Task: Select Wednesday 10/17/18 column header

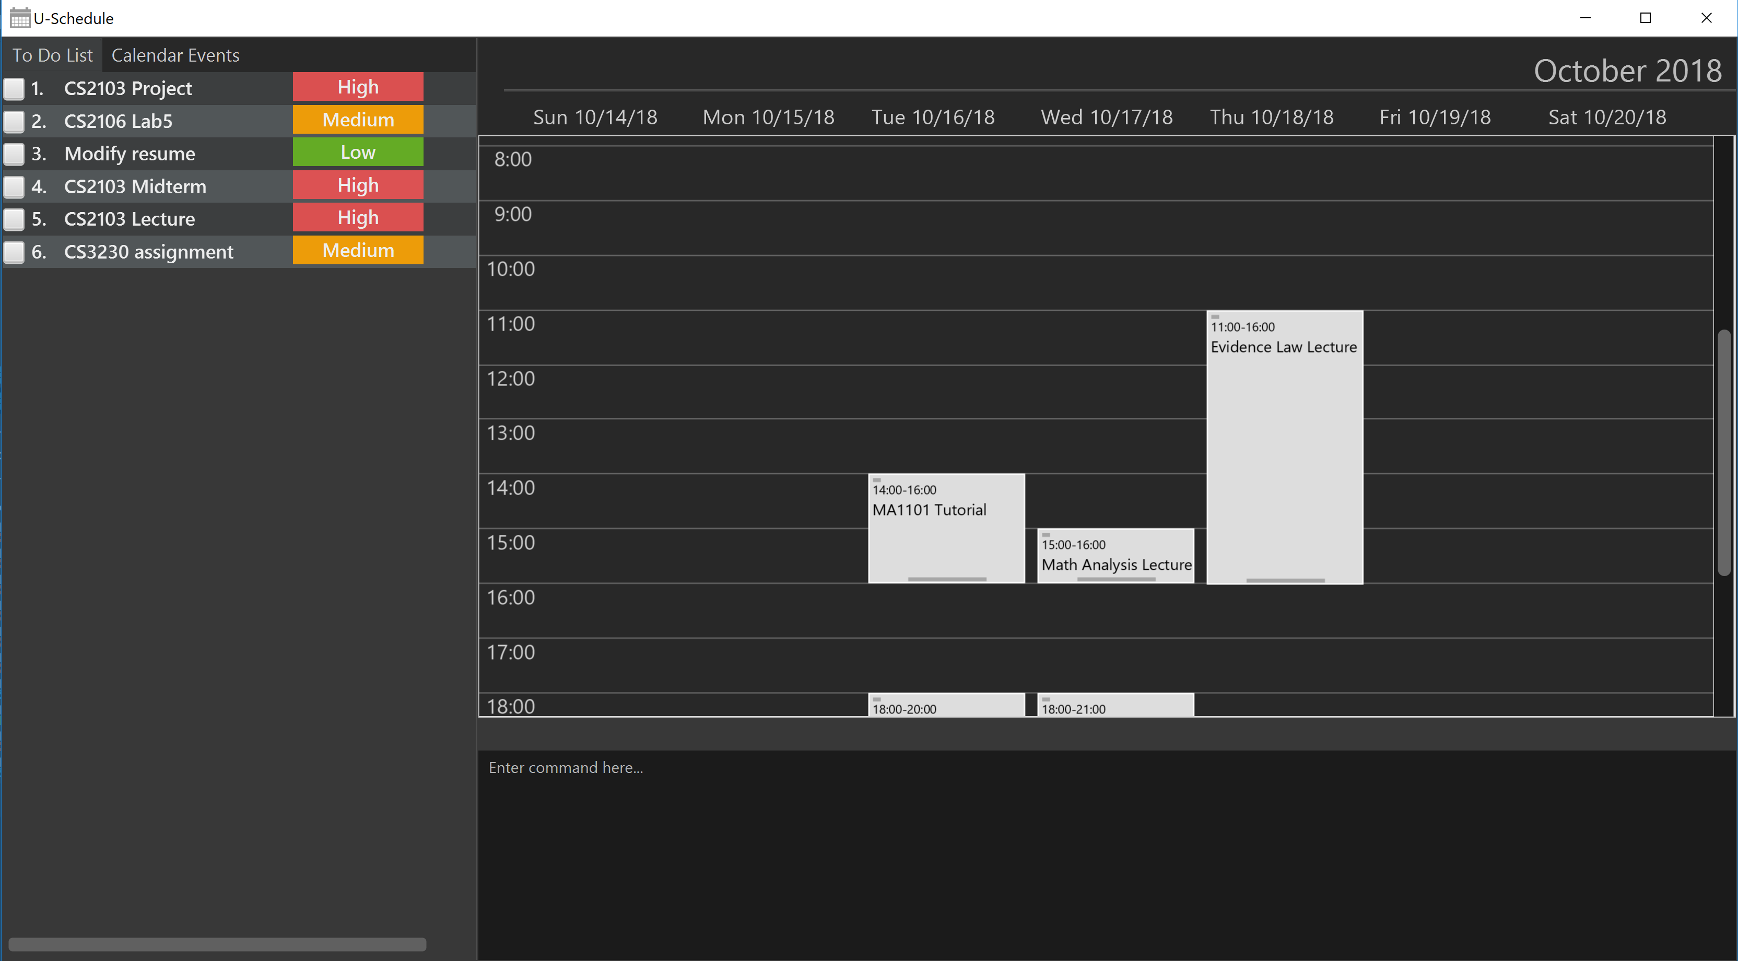Action: (1104, 117)
